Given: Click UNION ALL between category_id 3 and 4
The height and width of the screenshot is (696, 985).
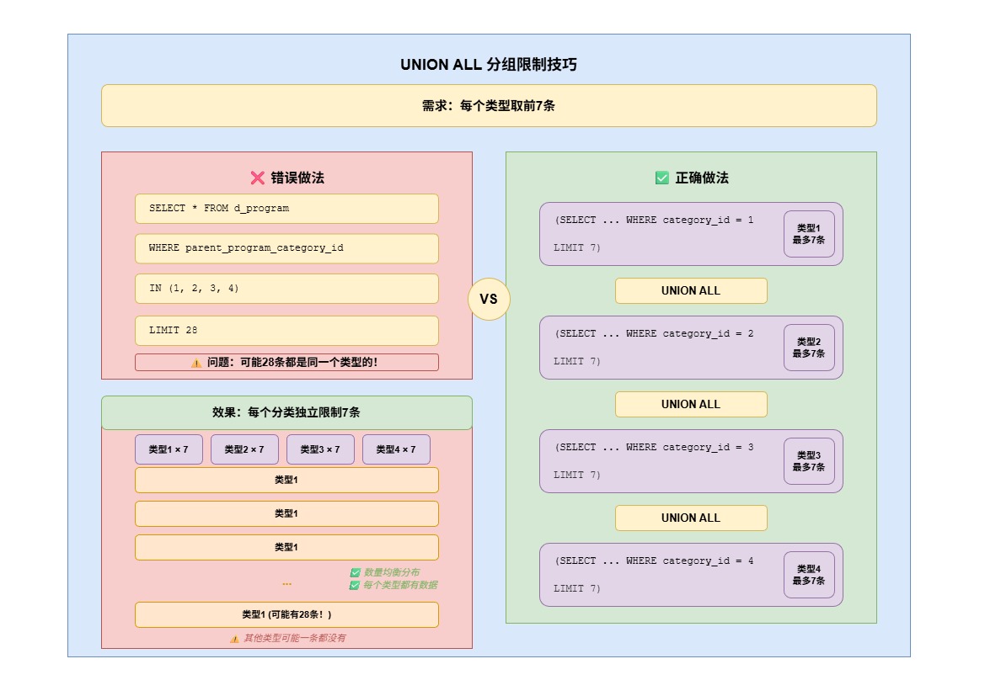Looking at the screenshot, I should coord(691,518).
